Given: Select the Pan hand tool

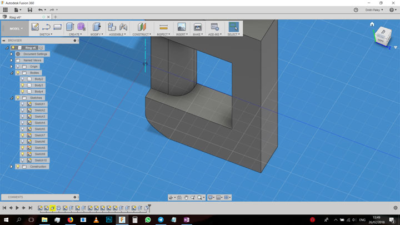Looking at the screenshot, I should [186, 197].
